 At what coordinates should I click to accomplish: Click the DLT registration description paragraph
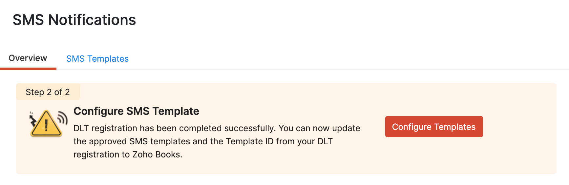point(217,141)
